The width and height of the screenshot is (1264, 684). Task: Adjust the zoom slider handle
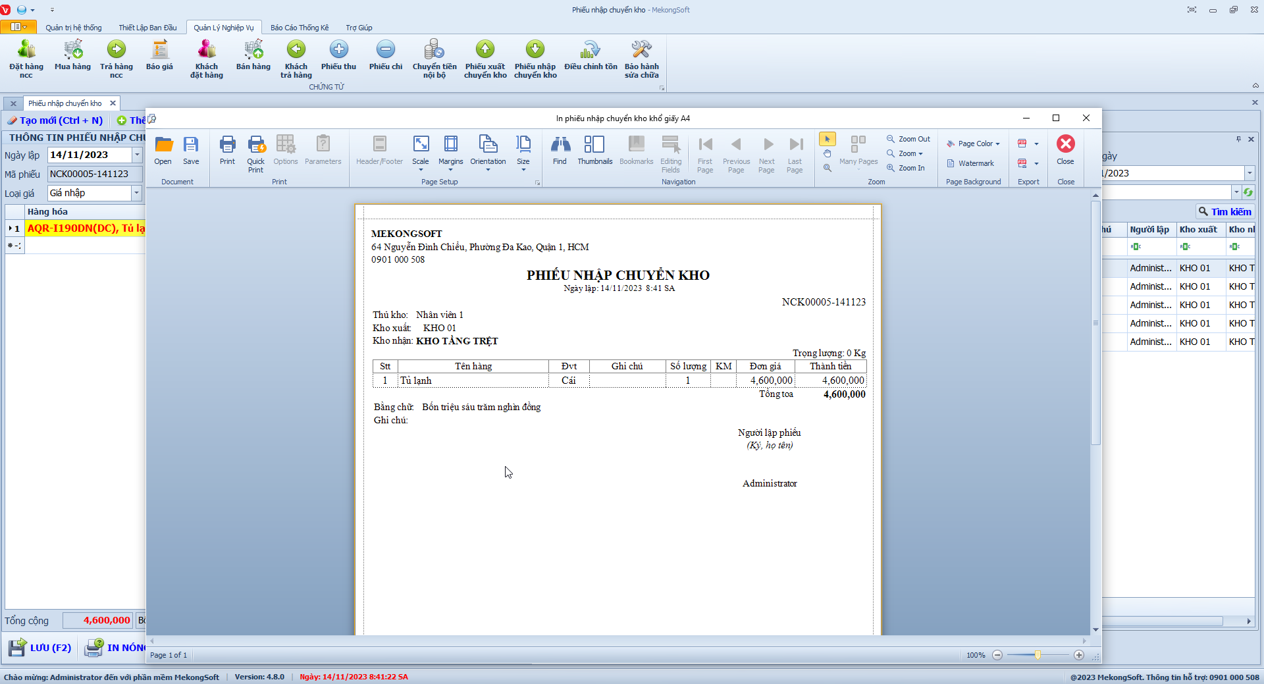point(1038,655)
